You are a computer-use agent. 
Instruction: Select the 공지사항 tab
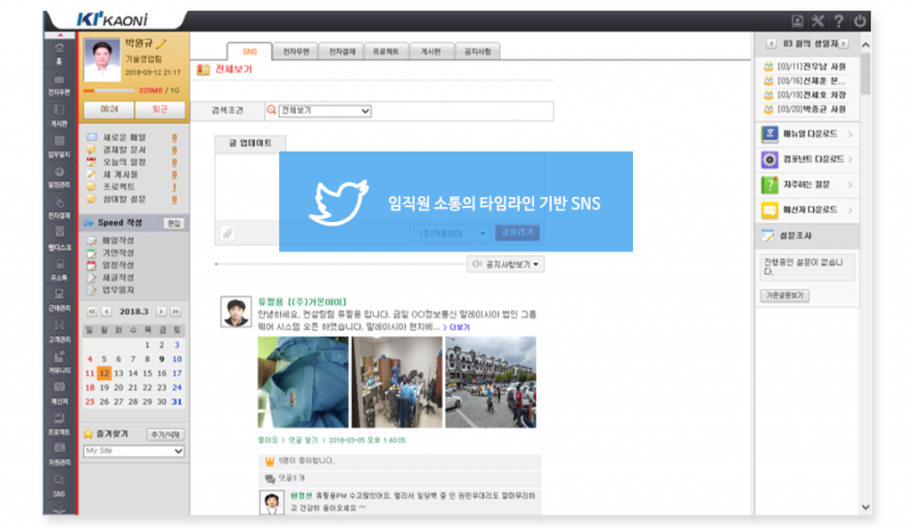[479, 52]
